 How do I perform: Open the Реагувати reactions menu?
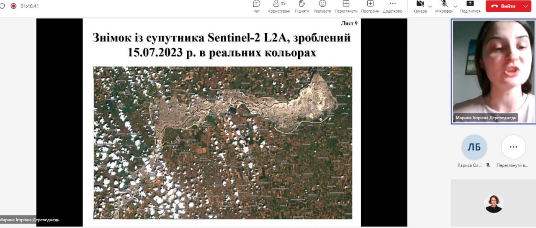322,6
